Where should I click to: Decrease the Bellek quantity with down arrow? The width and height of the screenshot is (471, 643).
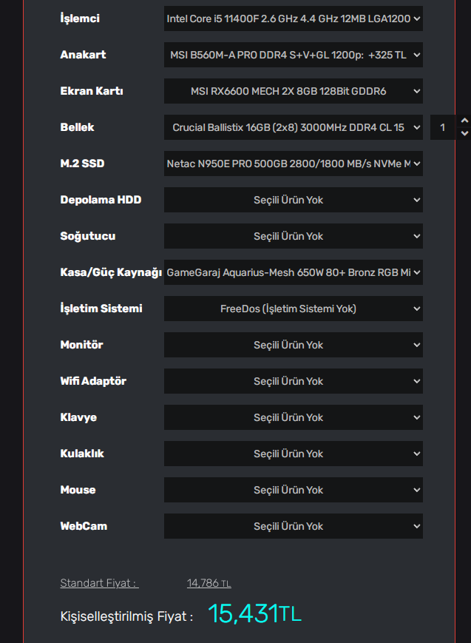pyautogui.click(x=464, y=134)
